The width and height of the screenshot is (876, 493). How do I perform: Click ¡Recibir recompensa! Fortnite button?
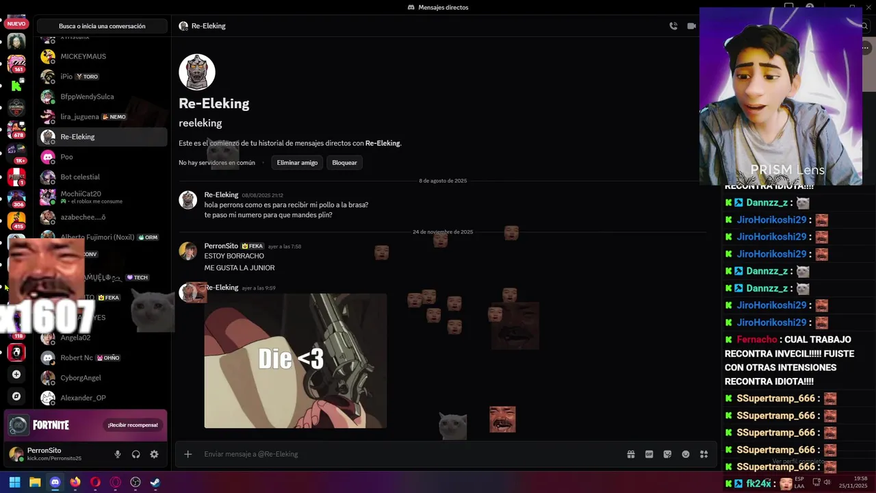click(133, 425)
